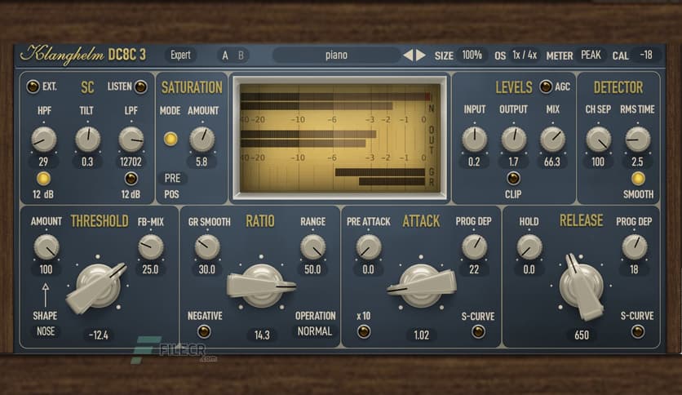682x395 pixels.
Task: Enable the sidechain LISTEN LED
Action: coord(140,87)
